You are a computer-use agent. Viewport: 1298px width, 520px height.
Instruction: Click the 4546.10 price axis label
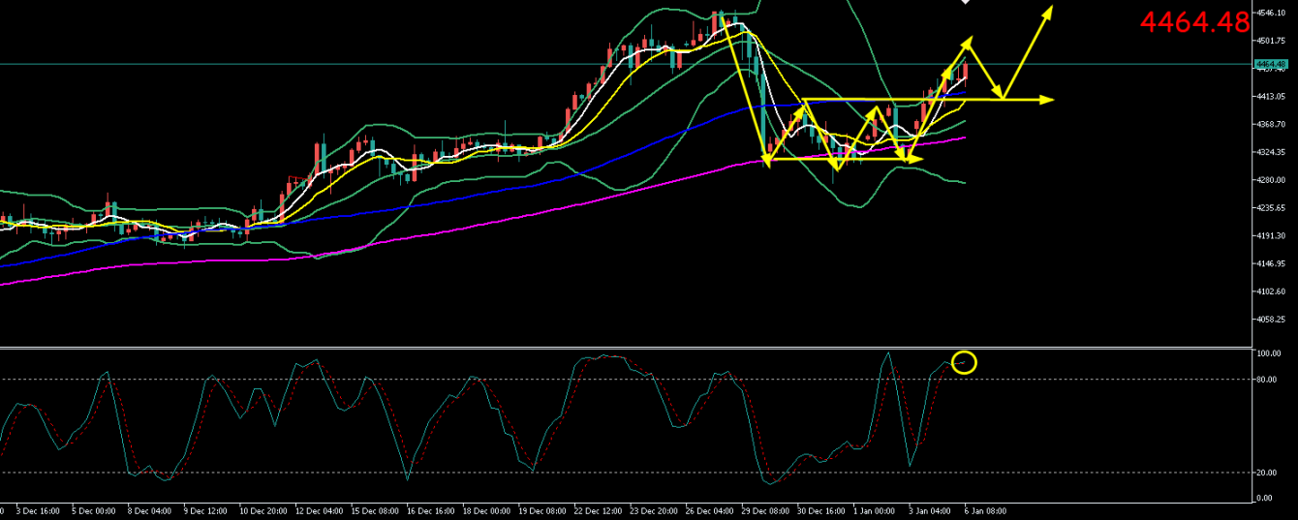pyautogui.click(x=1270, y=13)
